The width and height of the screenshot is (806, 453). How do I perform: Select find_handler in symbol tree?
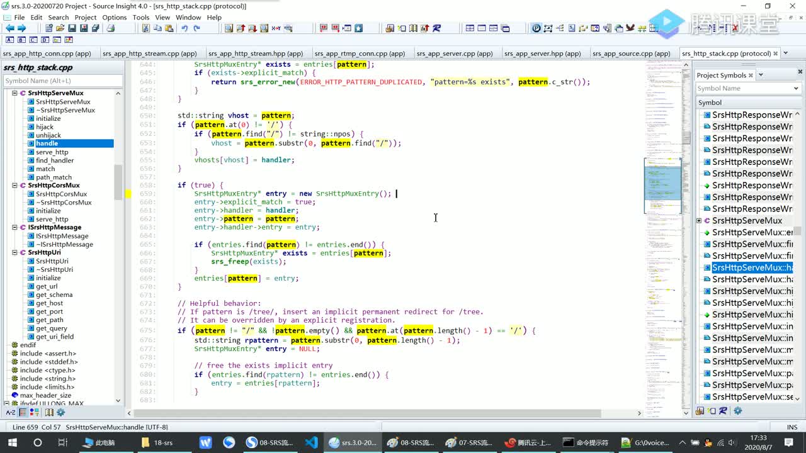55,160
